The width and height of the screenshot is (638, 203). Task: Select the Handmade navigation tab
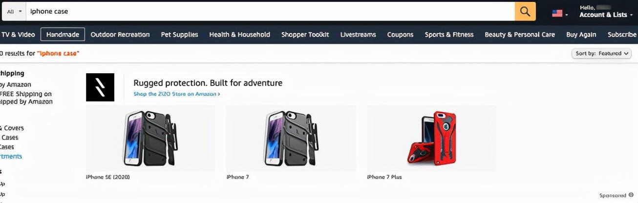pos(63,35)
